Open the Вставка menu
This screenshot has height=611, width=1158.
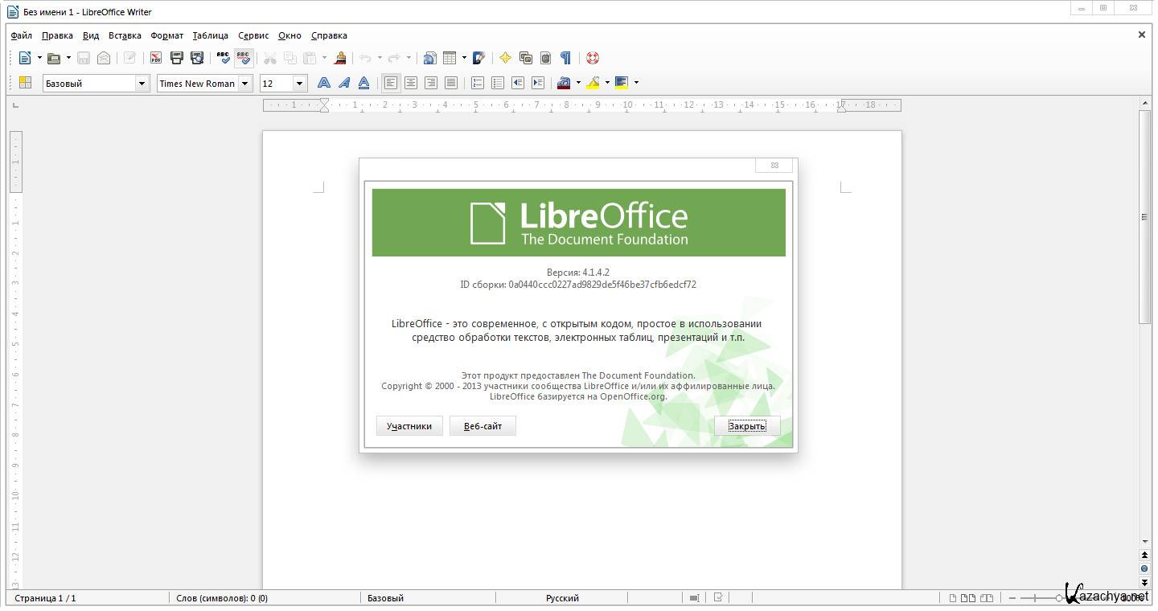[125, 35]
